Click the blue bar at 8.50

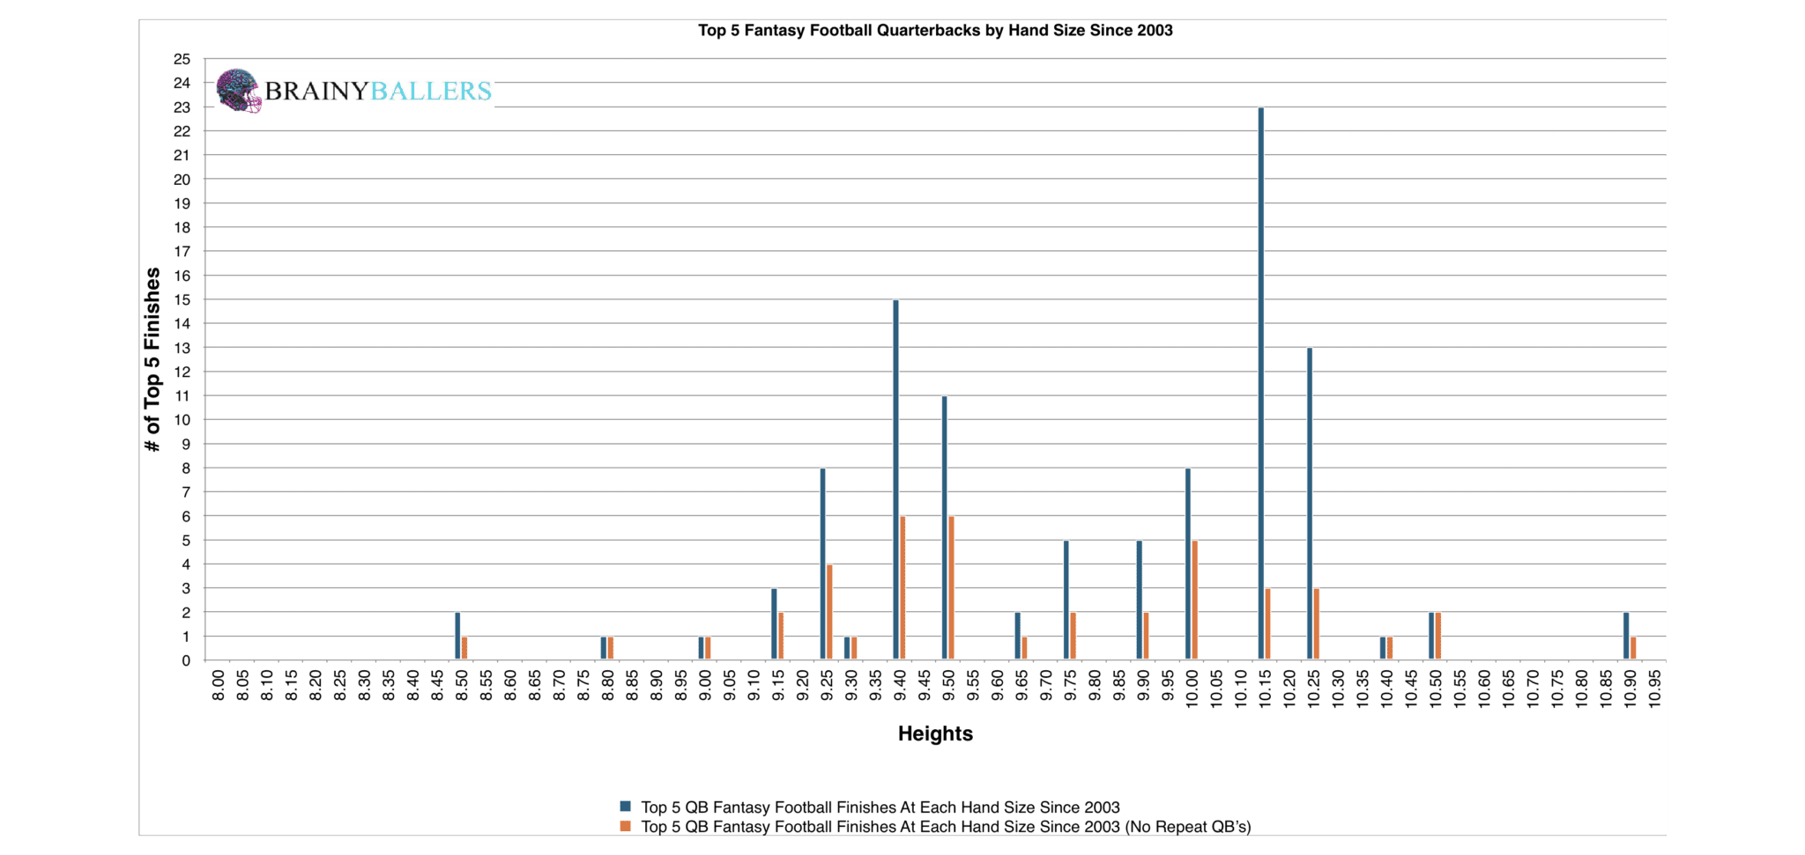[458, 636]
